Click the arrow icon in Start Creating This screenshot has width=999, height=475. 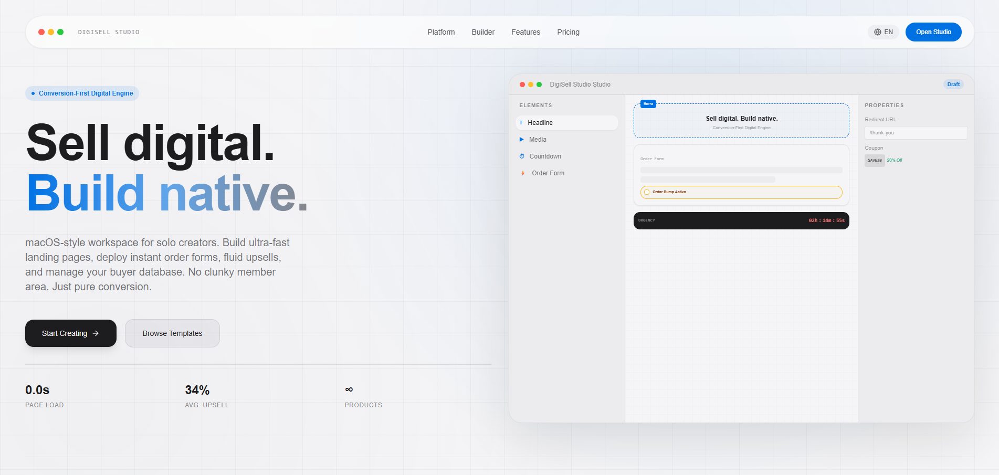(96, 333)
